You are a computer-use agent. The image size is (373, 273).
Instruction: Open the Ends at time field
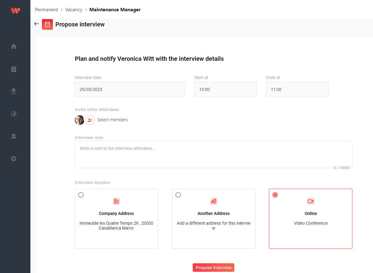click(x=297, y=89)
